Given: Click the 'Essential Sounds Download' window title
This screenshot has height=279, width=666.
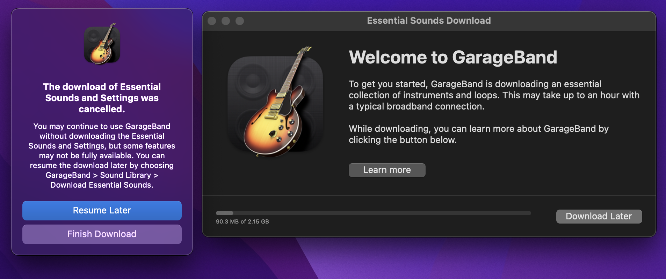Looking at the screenshot, I should tap(429, 21).
